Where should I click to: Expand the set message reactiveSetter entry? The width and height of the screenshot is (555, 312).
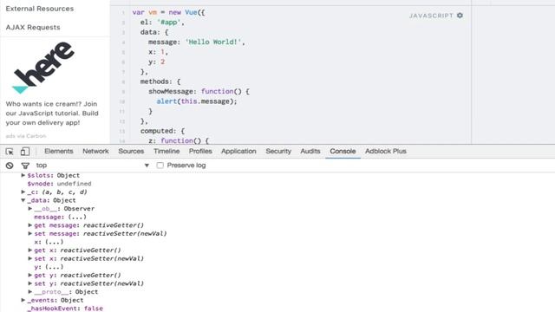30,233
